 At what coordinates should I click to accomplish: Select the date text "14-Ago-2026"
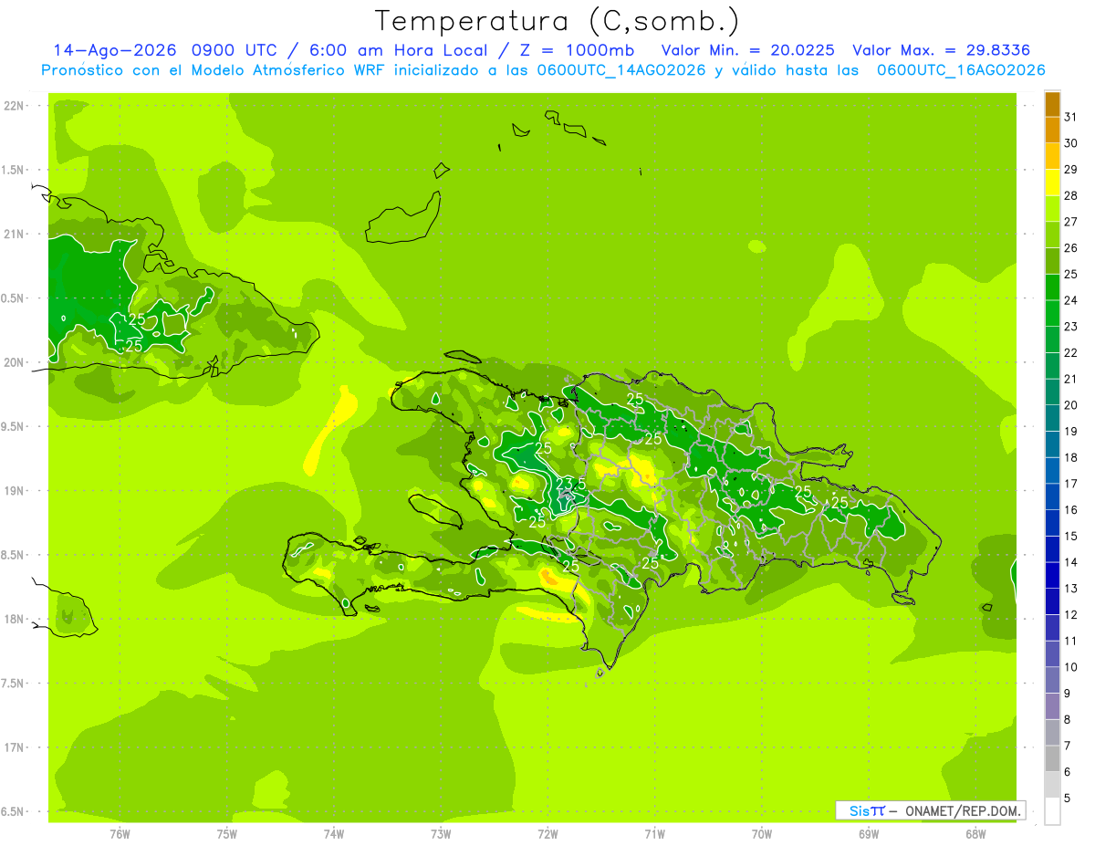pos(115,50)
